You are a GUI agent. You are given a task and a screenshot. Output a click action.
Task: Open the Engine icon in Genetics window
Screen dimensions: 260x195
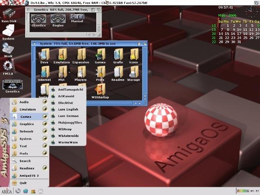58,19
